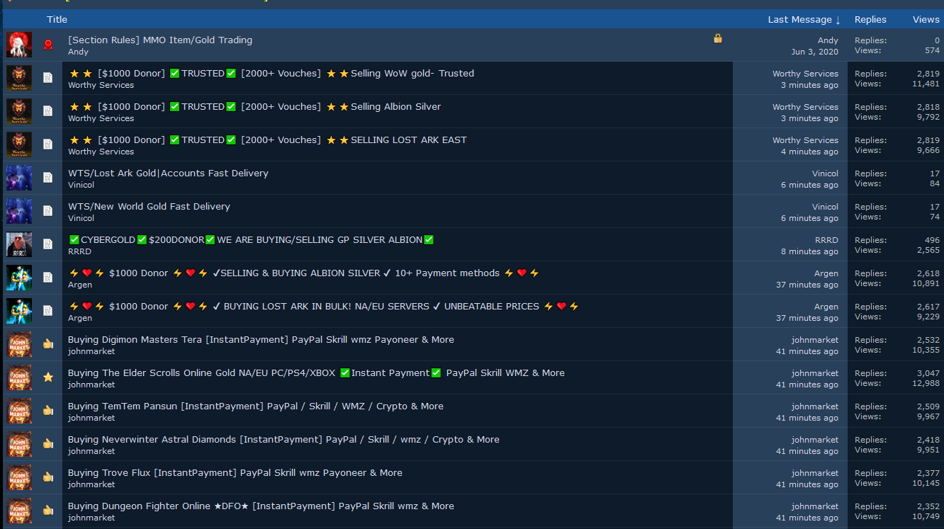Click document icon beside CYBERGOLD thread
The width and height of the screenshot is (944, 529).
(48, 244)
